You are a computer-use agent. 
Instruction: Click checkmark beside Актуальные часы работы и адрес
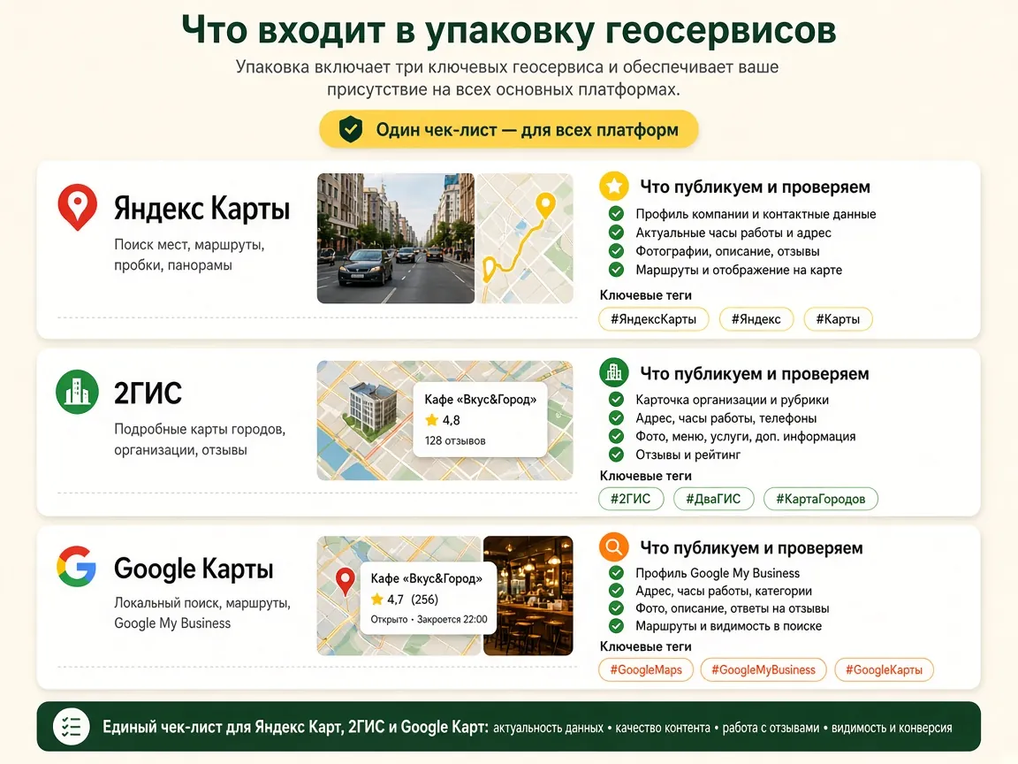click(x=616, y=233)
